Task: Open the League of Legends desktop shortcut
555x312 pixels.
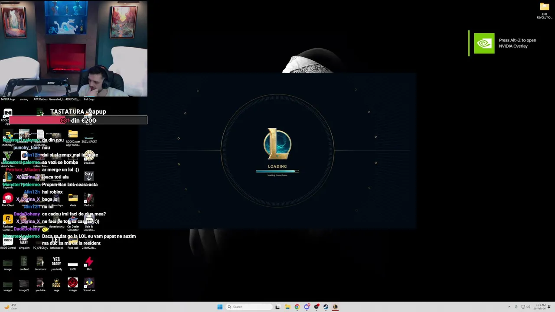Action: tap(8, 180)
